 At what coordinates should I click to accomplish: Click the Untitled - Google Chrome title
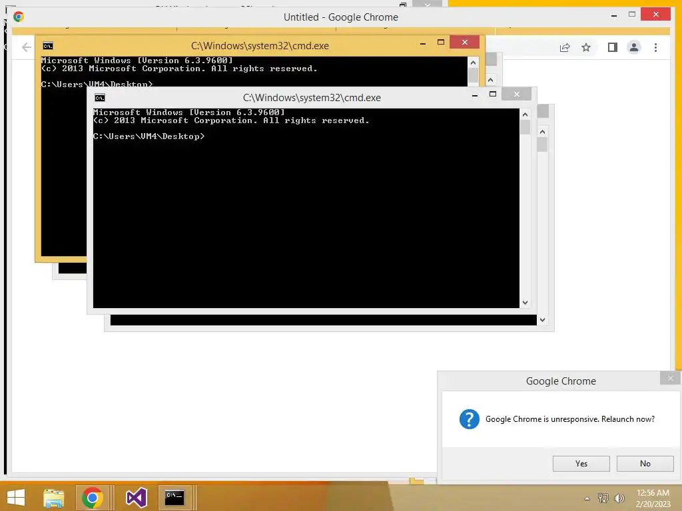click(x=340, y=17)
